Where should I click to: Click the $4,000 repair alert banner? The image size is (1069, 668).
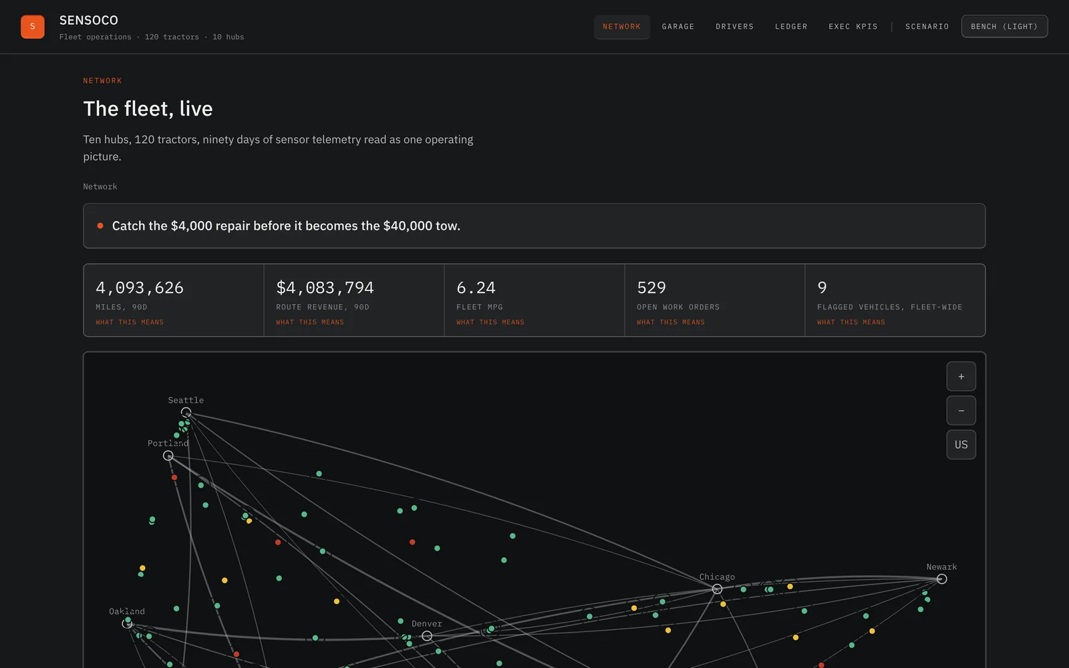pos(534,226)
